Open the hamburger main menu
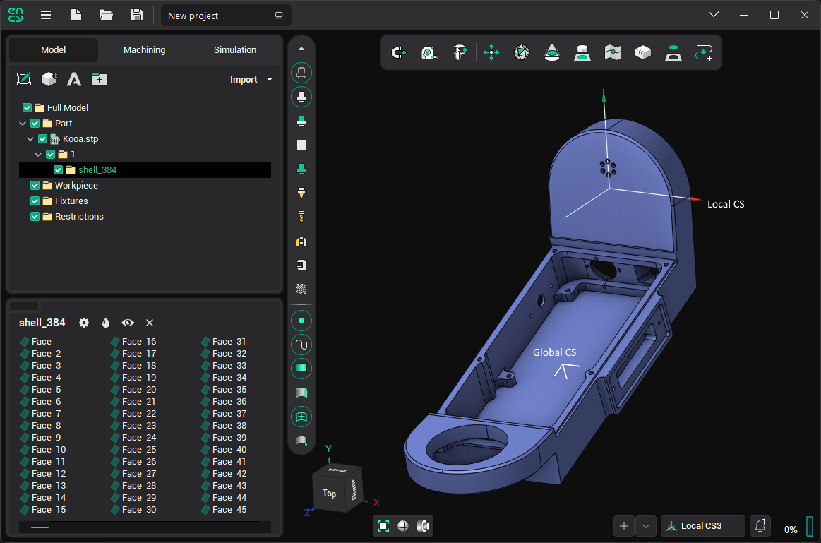This screenshot has width=821, height=543. [45, 16]
